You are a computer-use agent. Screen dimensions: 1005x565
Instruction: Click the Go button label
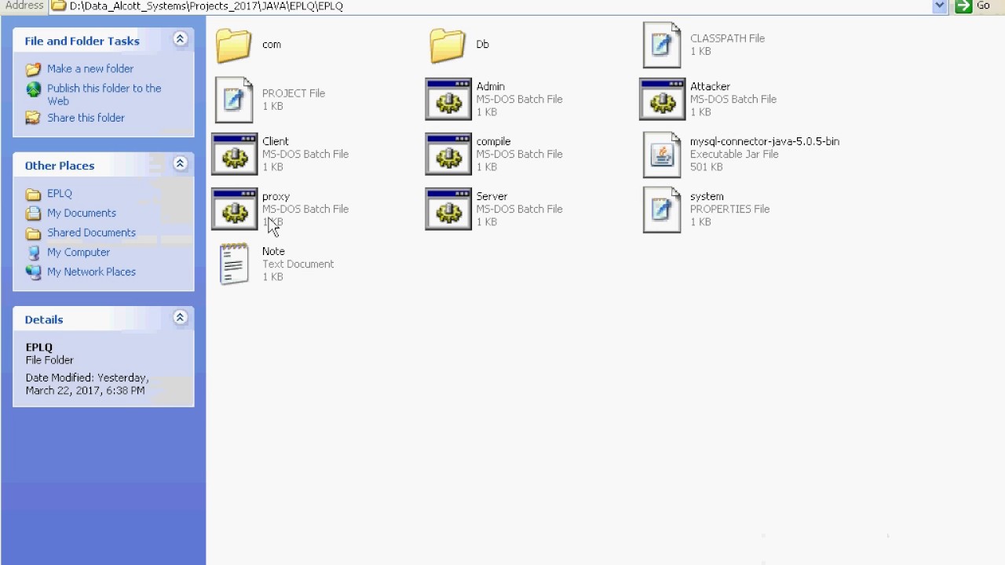click(983, 5)
